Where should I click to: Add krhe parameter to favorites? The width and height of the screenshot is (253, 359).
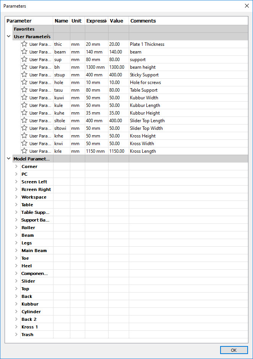point(24,136)
